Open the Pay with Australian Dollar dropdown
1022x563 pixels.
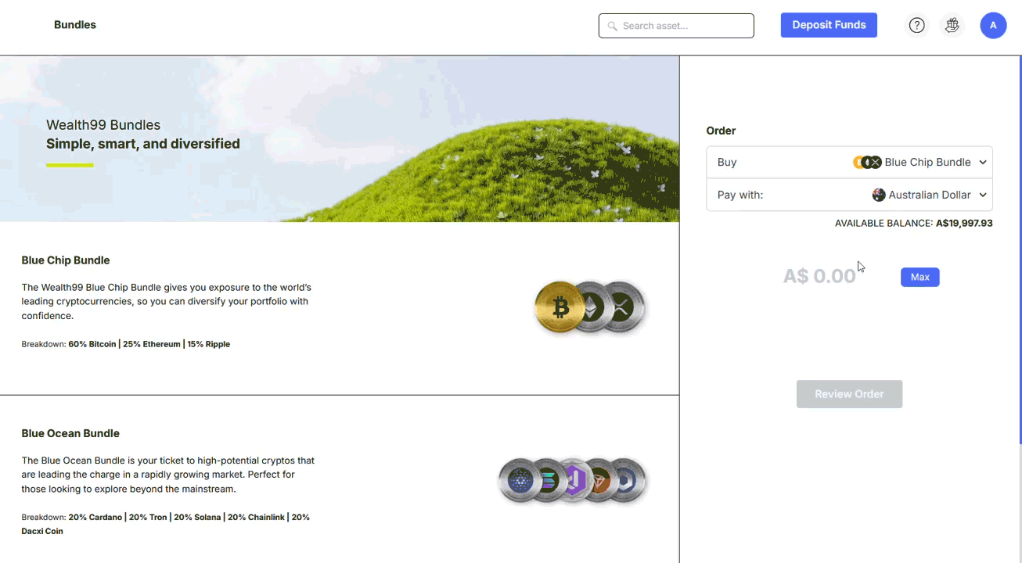[x=983, y=195]
